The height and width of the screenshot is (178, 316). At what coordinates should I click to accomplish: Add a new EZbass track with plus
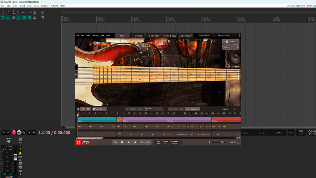pyautogui.click(x=234, y=109)
